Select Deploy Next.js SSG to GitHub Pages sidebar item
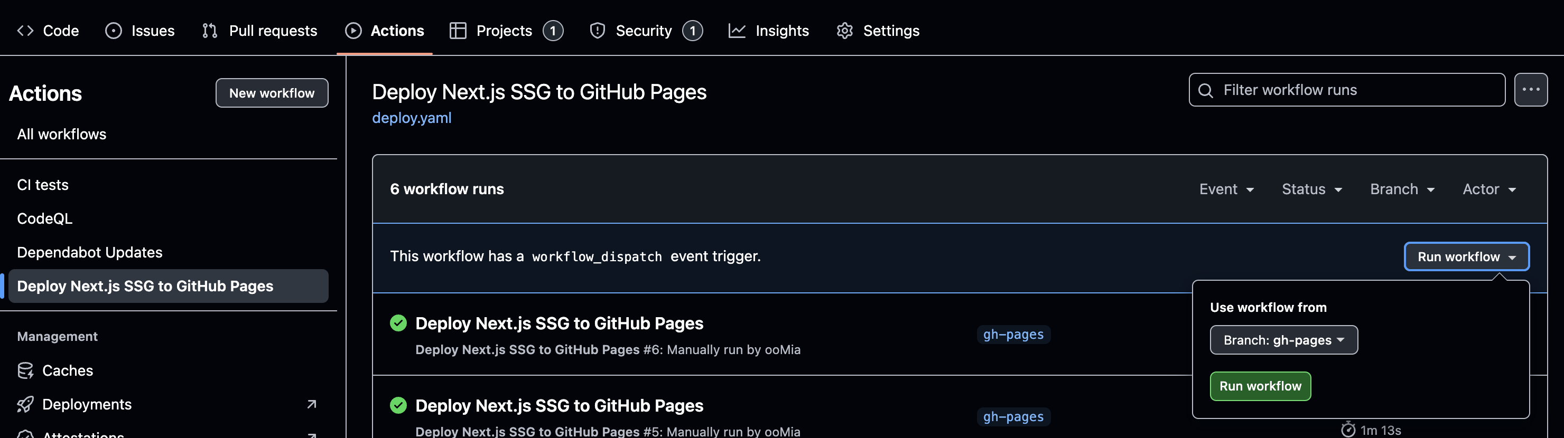This screenshot has height=438, width=1564. coord(168,287)
